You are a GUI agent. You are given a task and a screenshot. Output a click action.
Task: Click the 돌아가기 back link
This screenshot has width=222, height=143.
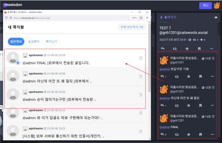point(168,17)
